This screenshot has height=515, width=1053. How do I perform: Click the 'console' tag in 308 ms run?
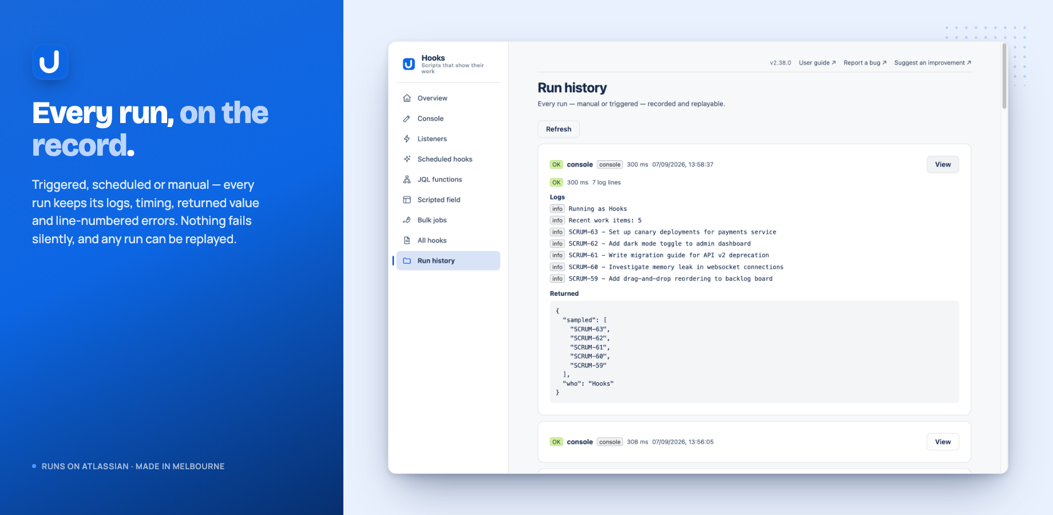(609, 442)
